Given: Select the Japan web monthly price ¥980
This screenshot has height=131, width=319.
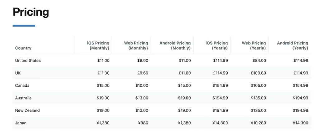Looking at the screenshot, I should [x=143, y=123].
